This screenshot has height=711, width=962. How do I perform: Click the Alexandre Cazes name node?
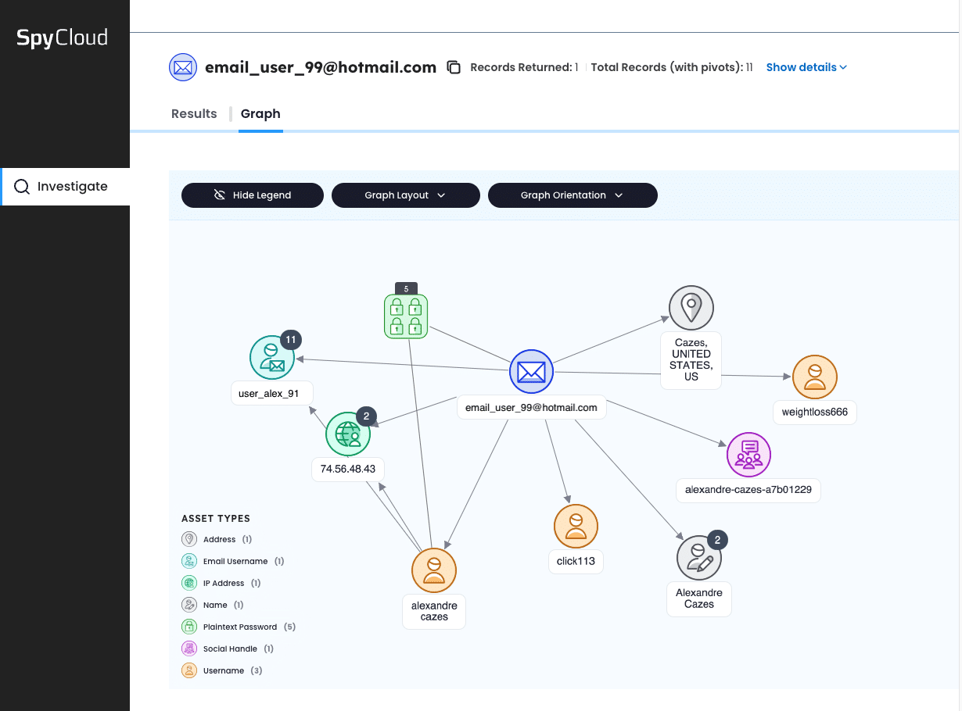point(698,556)
